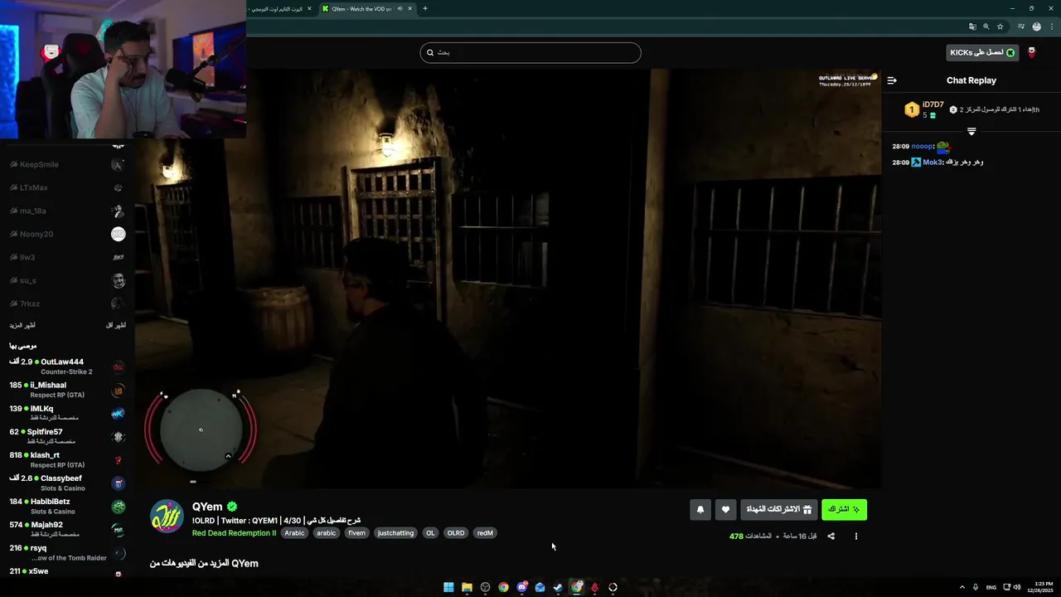Screen dimensions: 1061x597
Task: Open klash_rt recommended channel
Action: pyautogui.click(x=68, y=459)
